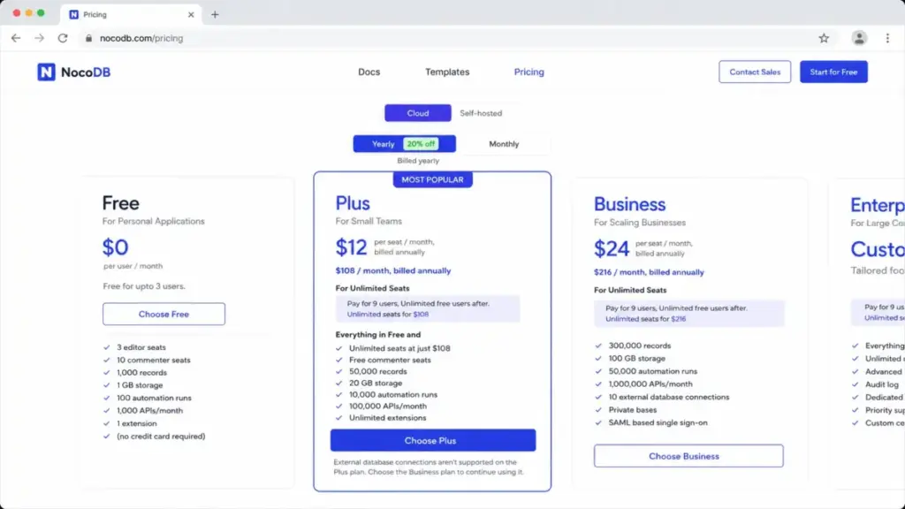Bookmark this page with star icon
The width and height of the screenshot is (905, 509).
(x=824, y=38)
